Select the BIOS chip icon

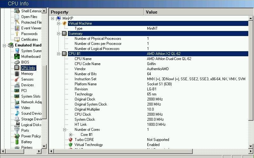point(17,62)
